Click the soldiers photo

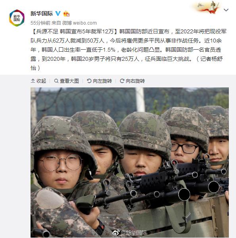tap(130, 163)
